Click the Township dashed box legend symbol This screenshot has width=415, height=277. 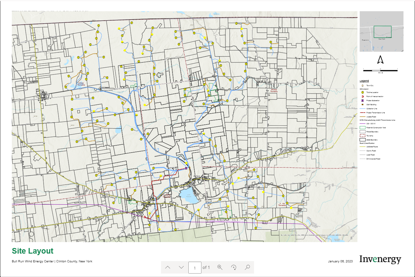click(x=363, y=136)
